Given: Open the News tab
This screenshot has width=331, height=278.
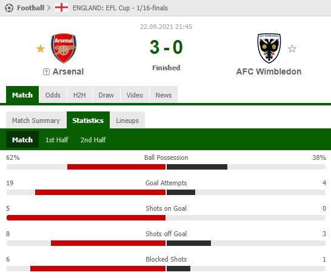Looking at the screenshot, I should [164, 94].
